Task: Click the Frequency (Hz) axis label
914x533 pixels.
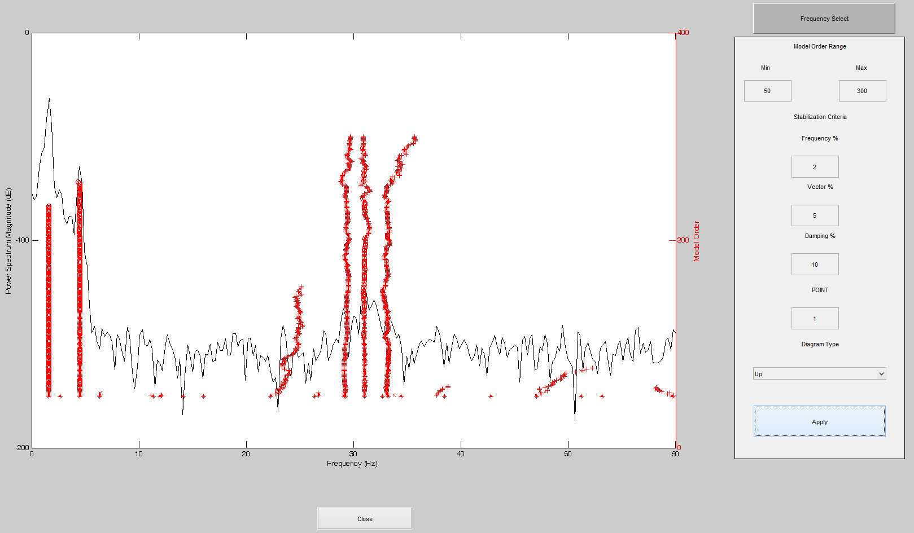Action: click(352, 463)
